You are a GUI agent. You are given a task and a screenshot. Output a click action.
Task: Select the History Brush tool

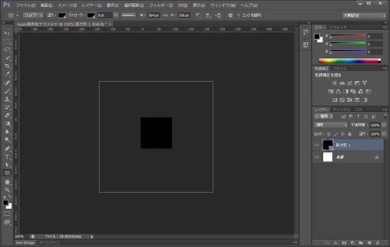pos(7,107)
